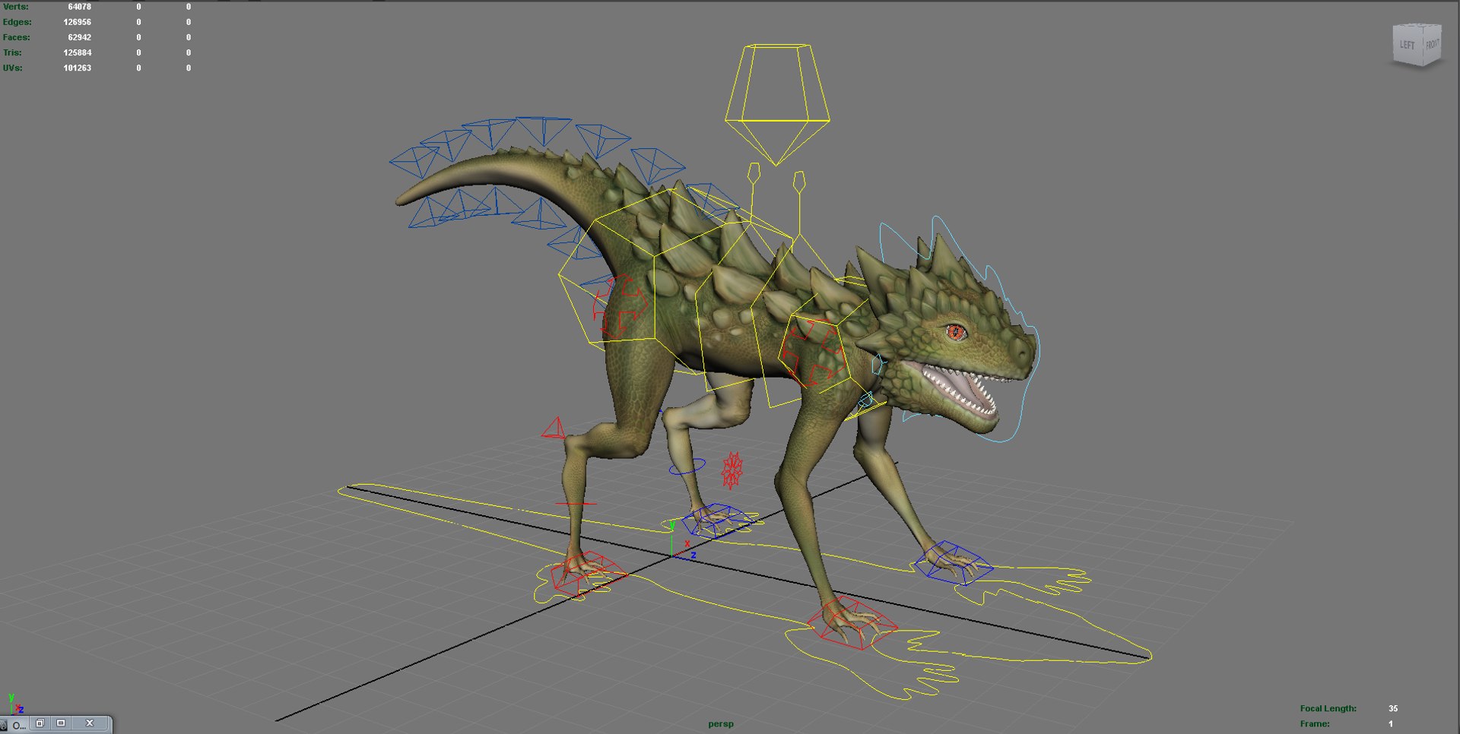Click the 'Verts:' heads-up label

[x=15, y=7]
